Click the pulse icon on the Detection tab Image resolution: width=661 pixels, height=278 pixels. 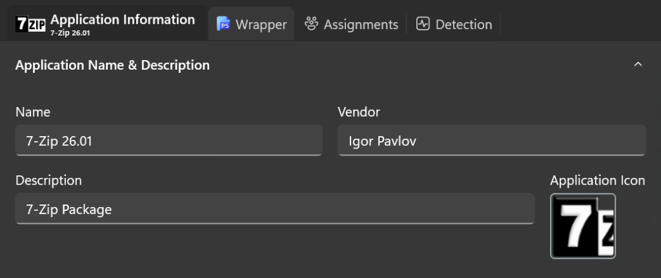tap(422, 24)
